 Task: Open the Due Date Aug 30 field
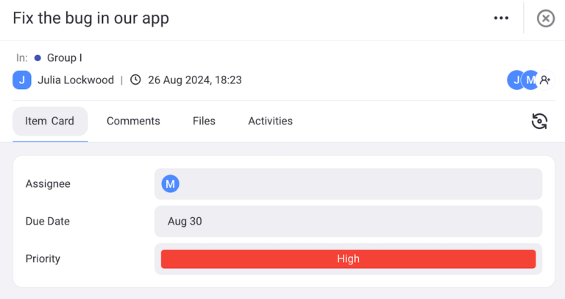pos(348,222)
